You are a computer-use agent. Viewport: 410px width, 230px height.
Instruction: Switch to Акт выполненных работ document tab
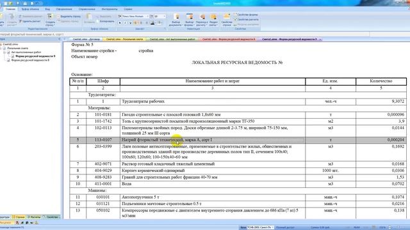pyautogui.click(x=172, y=39)
